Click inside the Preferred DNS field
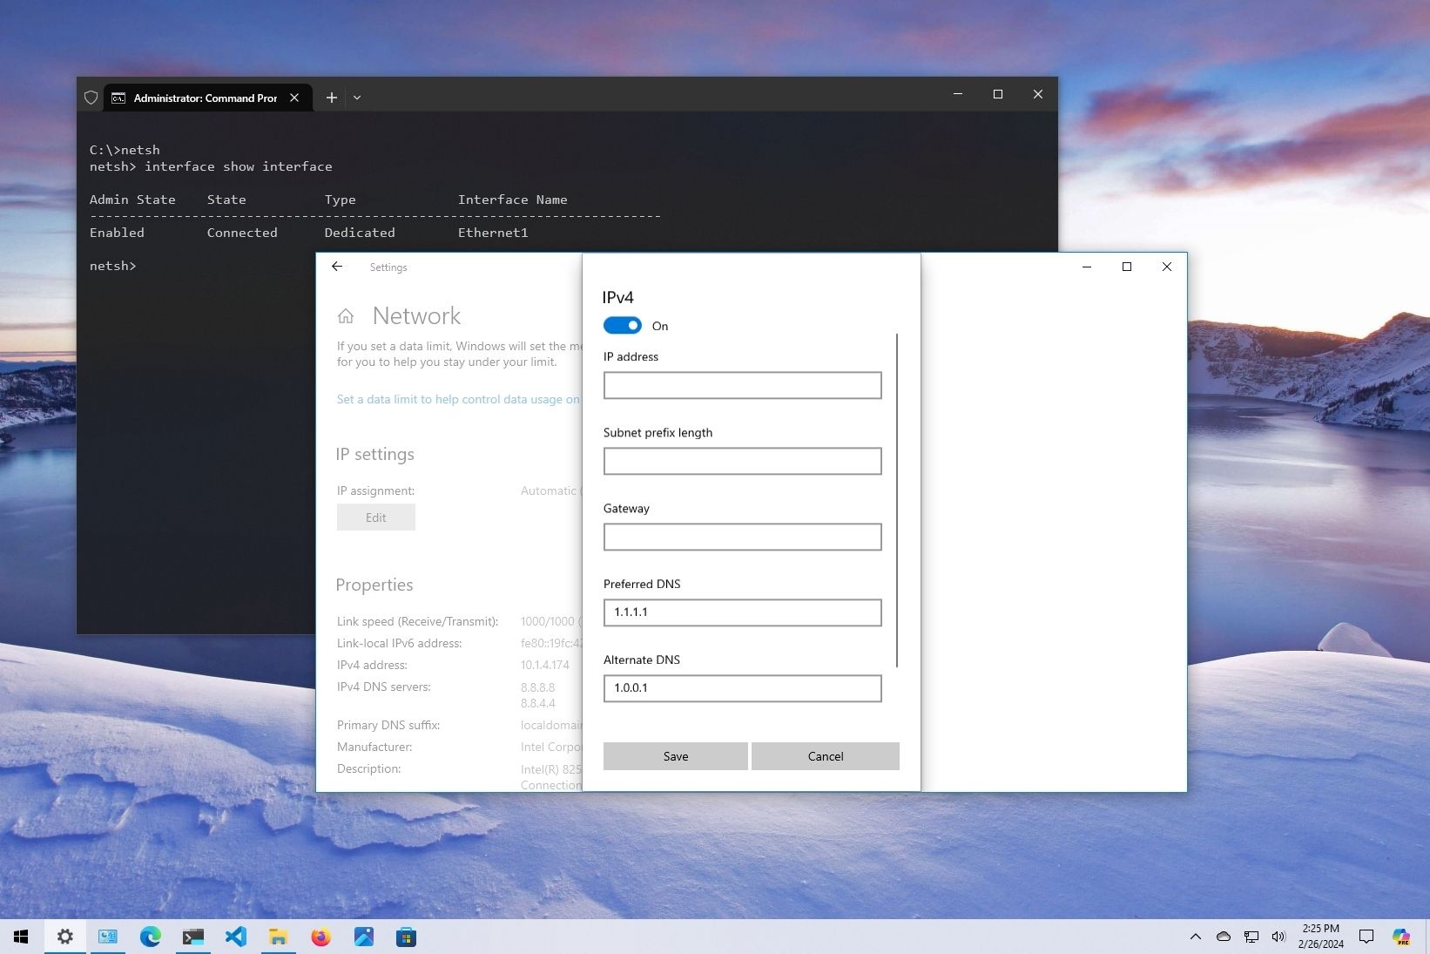This screenshot has height=954, width=1430. point(741,612)
